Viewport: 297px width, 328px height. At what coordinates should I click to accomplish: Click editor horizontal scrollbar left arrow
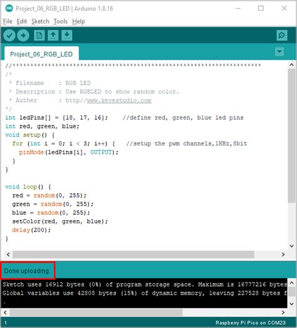click(8, 255)
